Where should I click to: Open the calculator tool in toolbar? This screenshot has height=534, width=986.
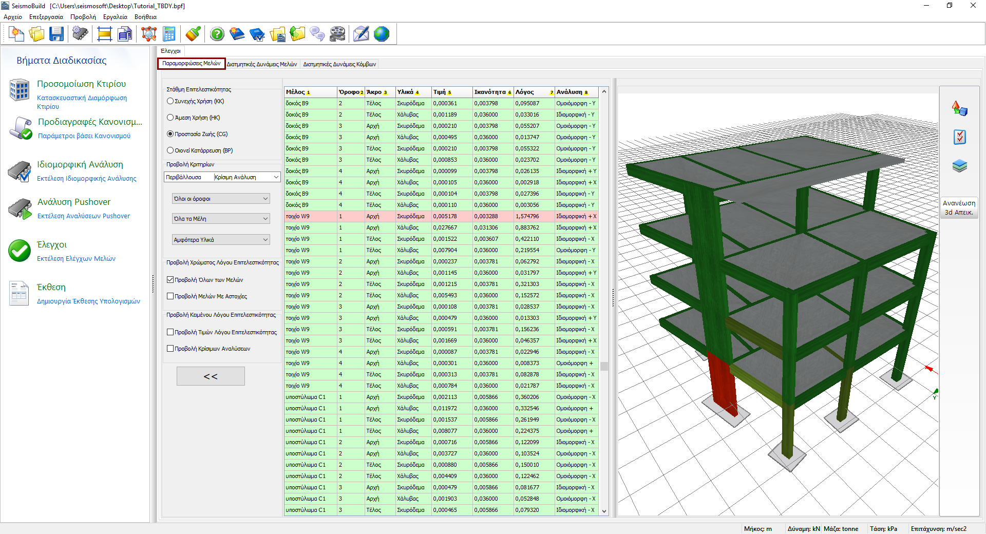point(168,34)
